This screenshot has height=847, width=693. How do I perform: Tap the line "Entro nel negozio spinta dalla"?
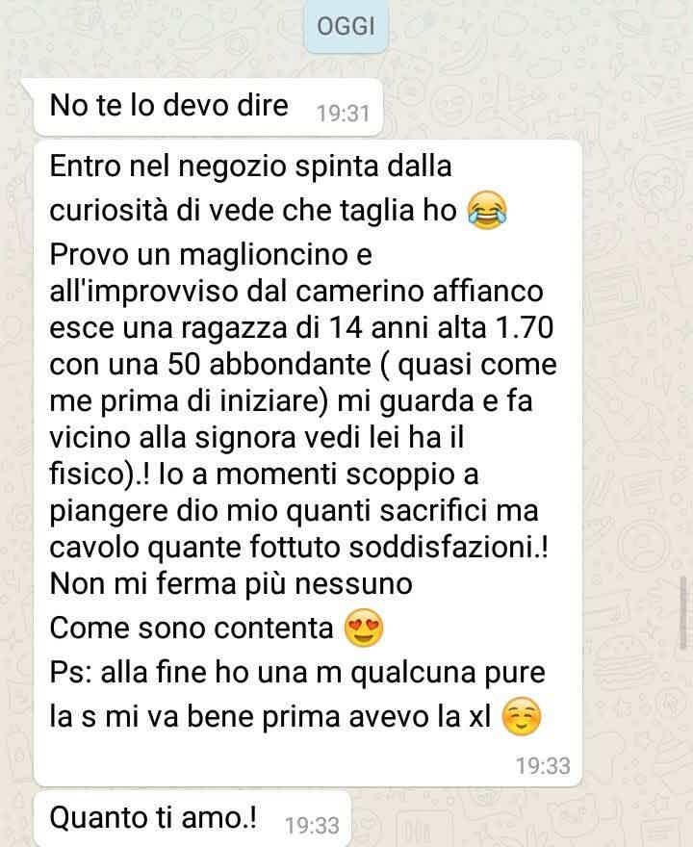250,166
